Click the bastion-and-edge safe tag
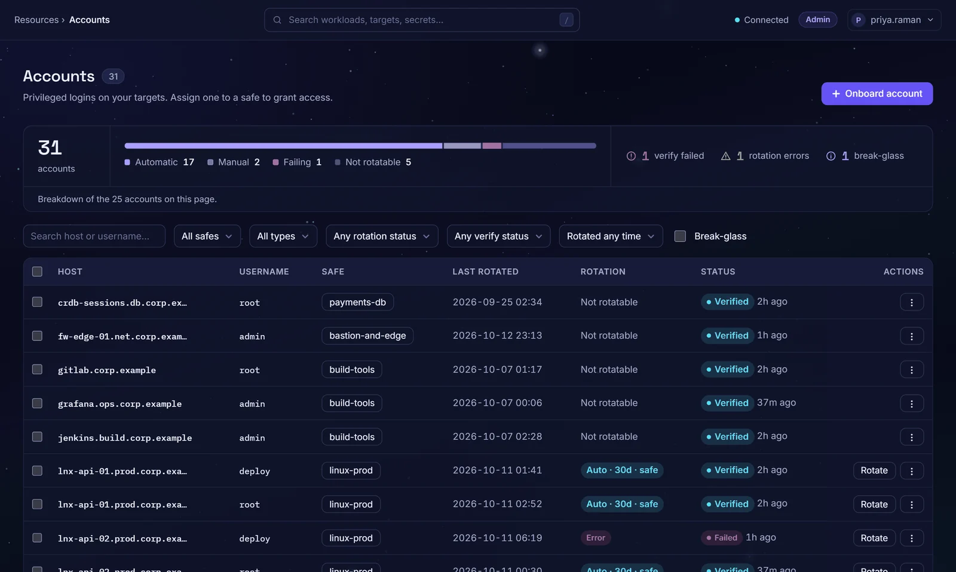The width and height of the screenshot is (956, 572). 367,336
